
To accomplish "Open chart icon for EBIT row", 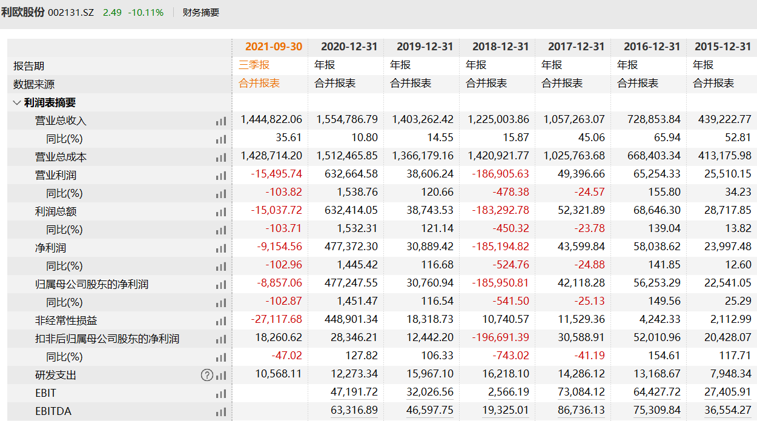I will point(220,394).
